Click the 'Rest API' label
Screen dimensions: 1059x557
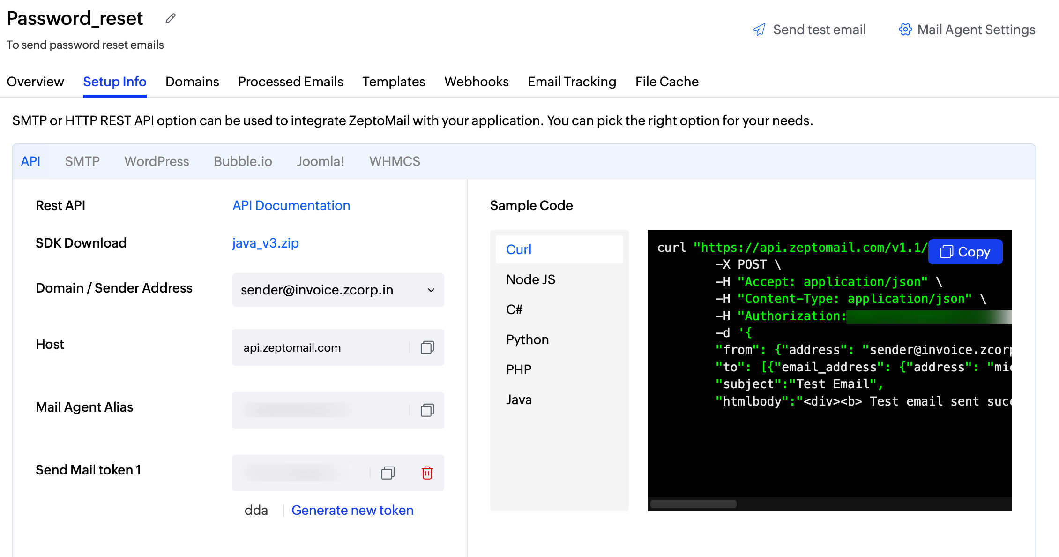tap(60, 205)
